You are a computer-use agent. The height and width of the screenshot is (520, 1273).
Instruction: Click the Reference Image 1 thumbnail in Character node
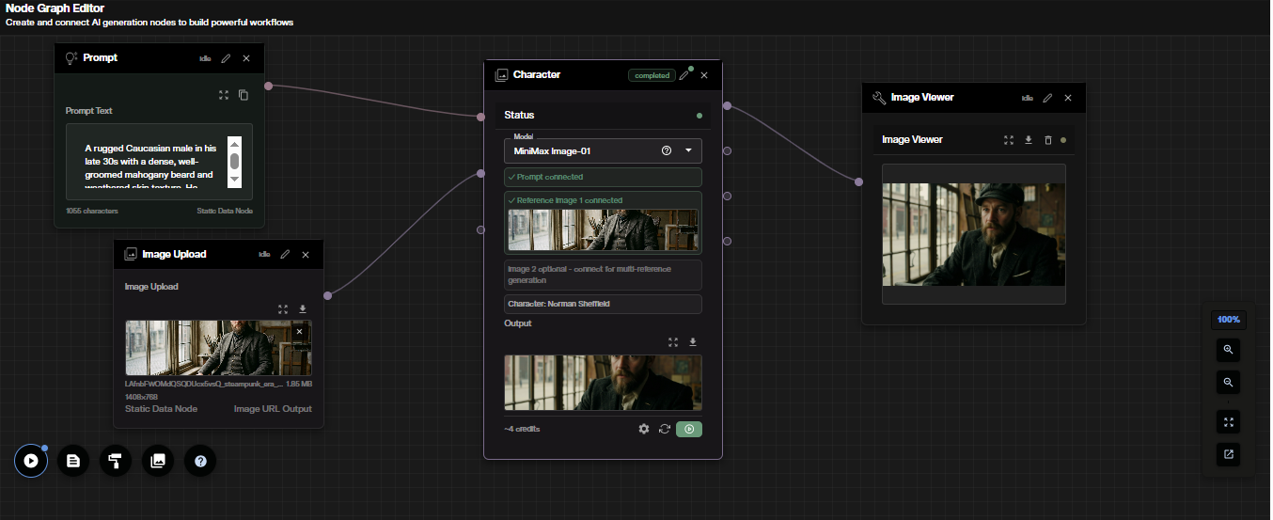[x=603, y=229]
